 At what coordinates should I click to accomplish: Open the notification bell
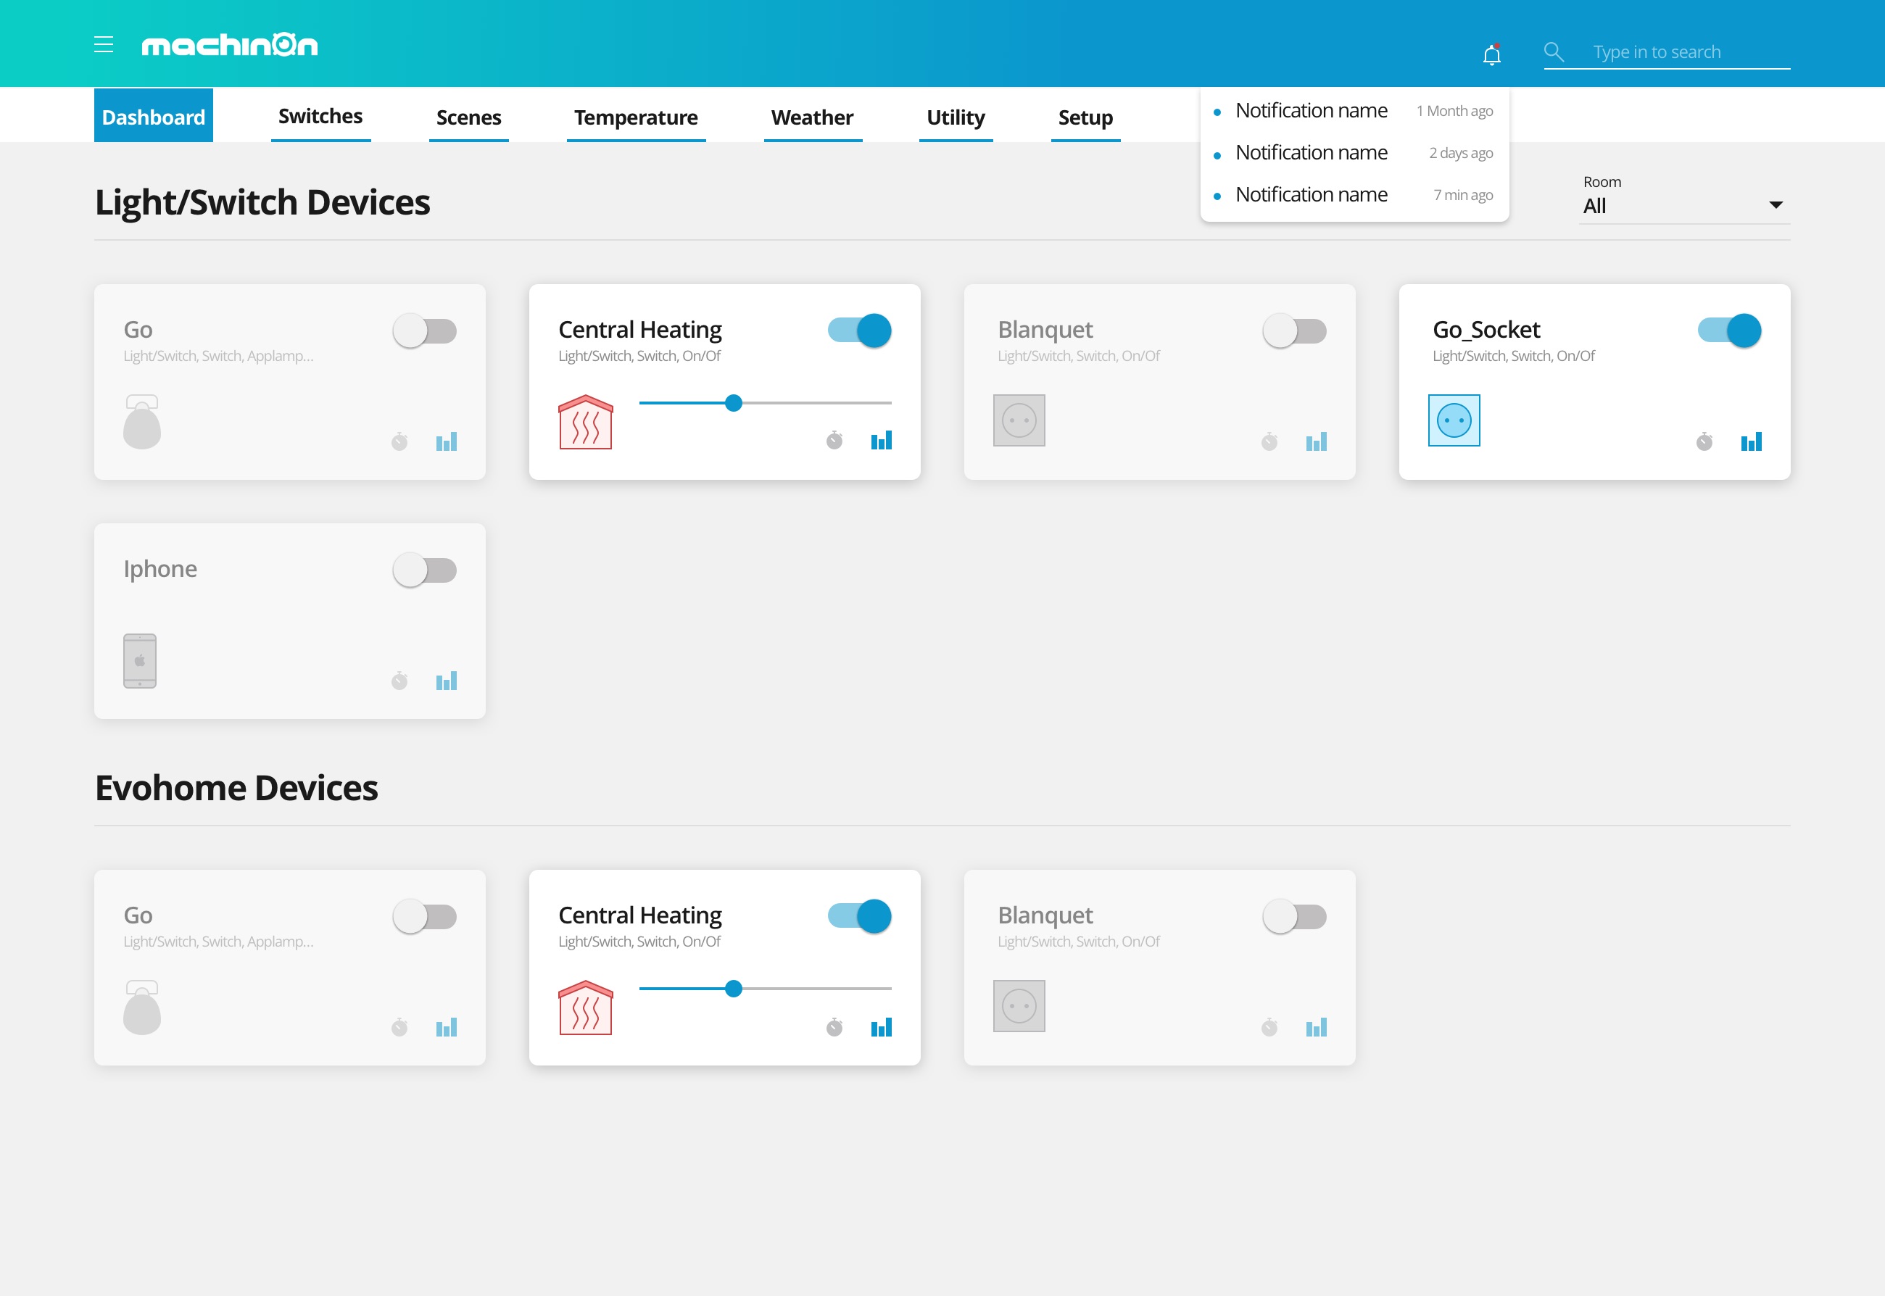pos(1491,54)
